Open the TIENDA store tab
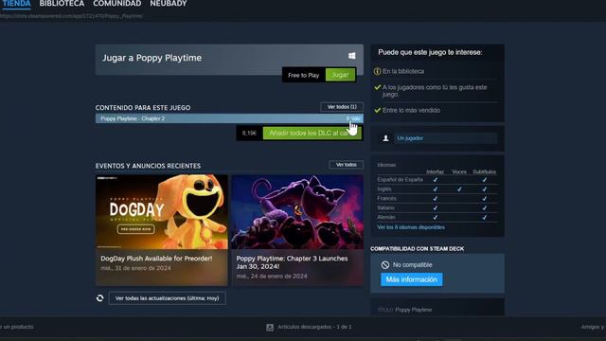The image size is (606, 341). [x=16, y=4]
